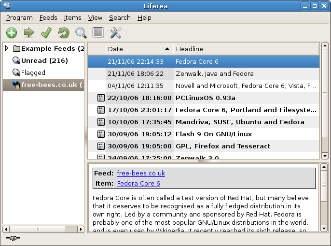Expand the Example Feeds folder triangle

pyautogui.click(x=7, y=48)
